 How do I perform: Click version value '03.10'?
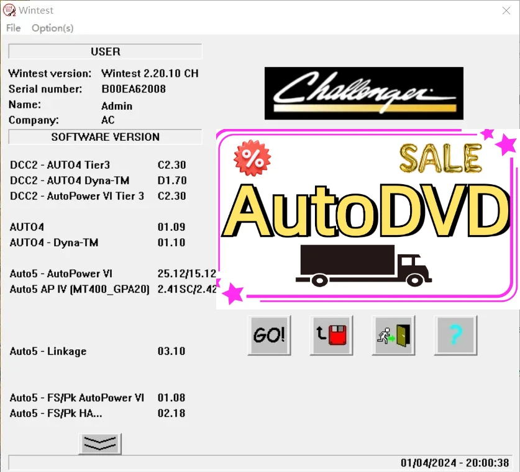(x=171, y=351)
